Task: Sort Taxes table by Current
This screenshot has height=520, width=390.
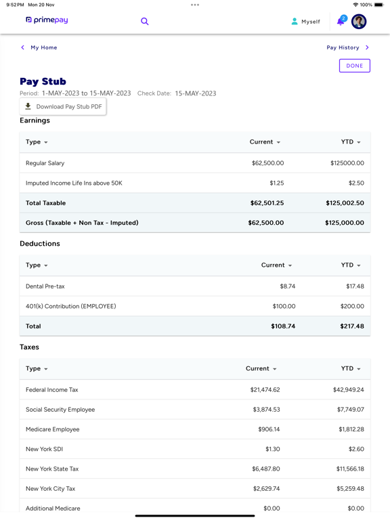Action: (261, 369)
